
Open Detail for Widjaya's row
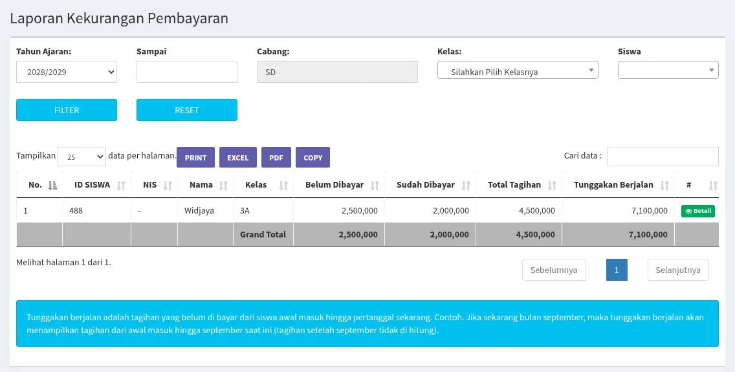click(x=698, y=211)
